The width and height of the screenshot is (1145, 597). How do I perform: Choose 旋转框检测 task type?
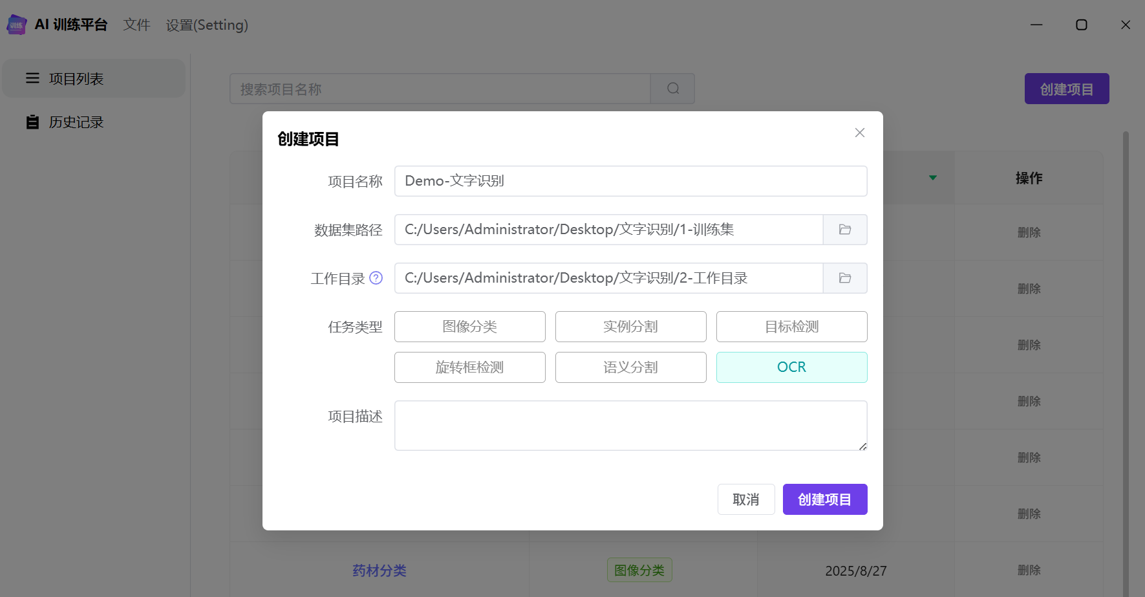tap(469, 367)
